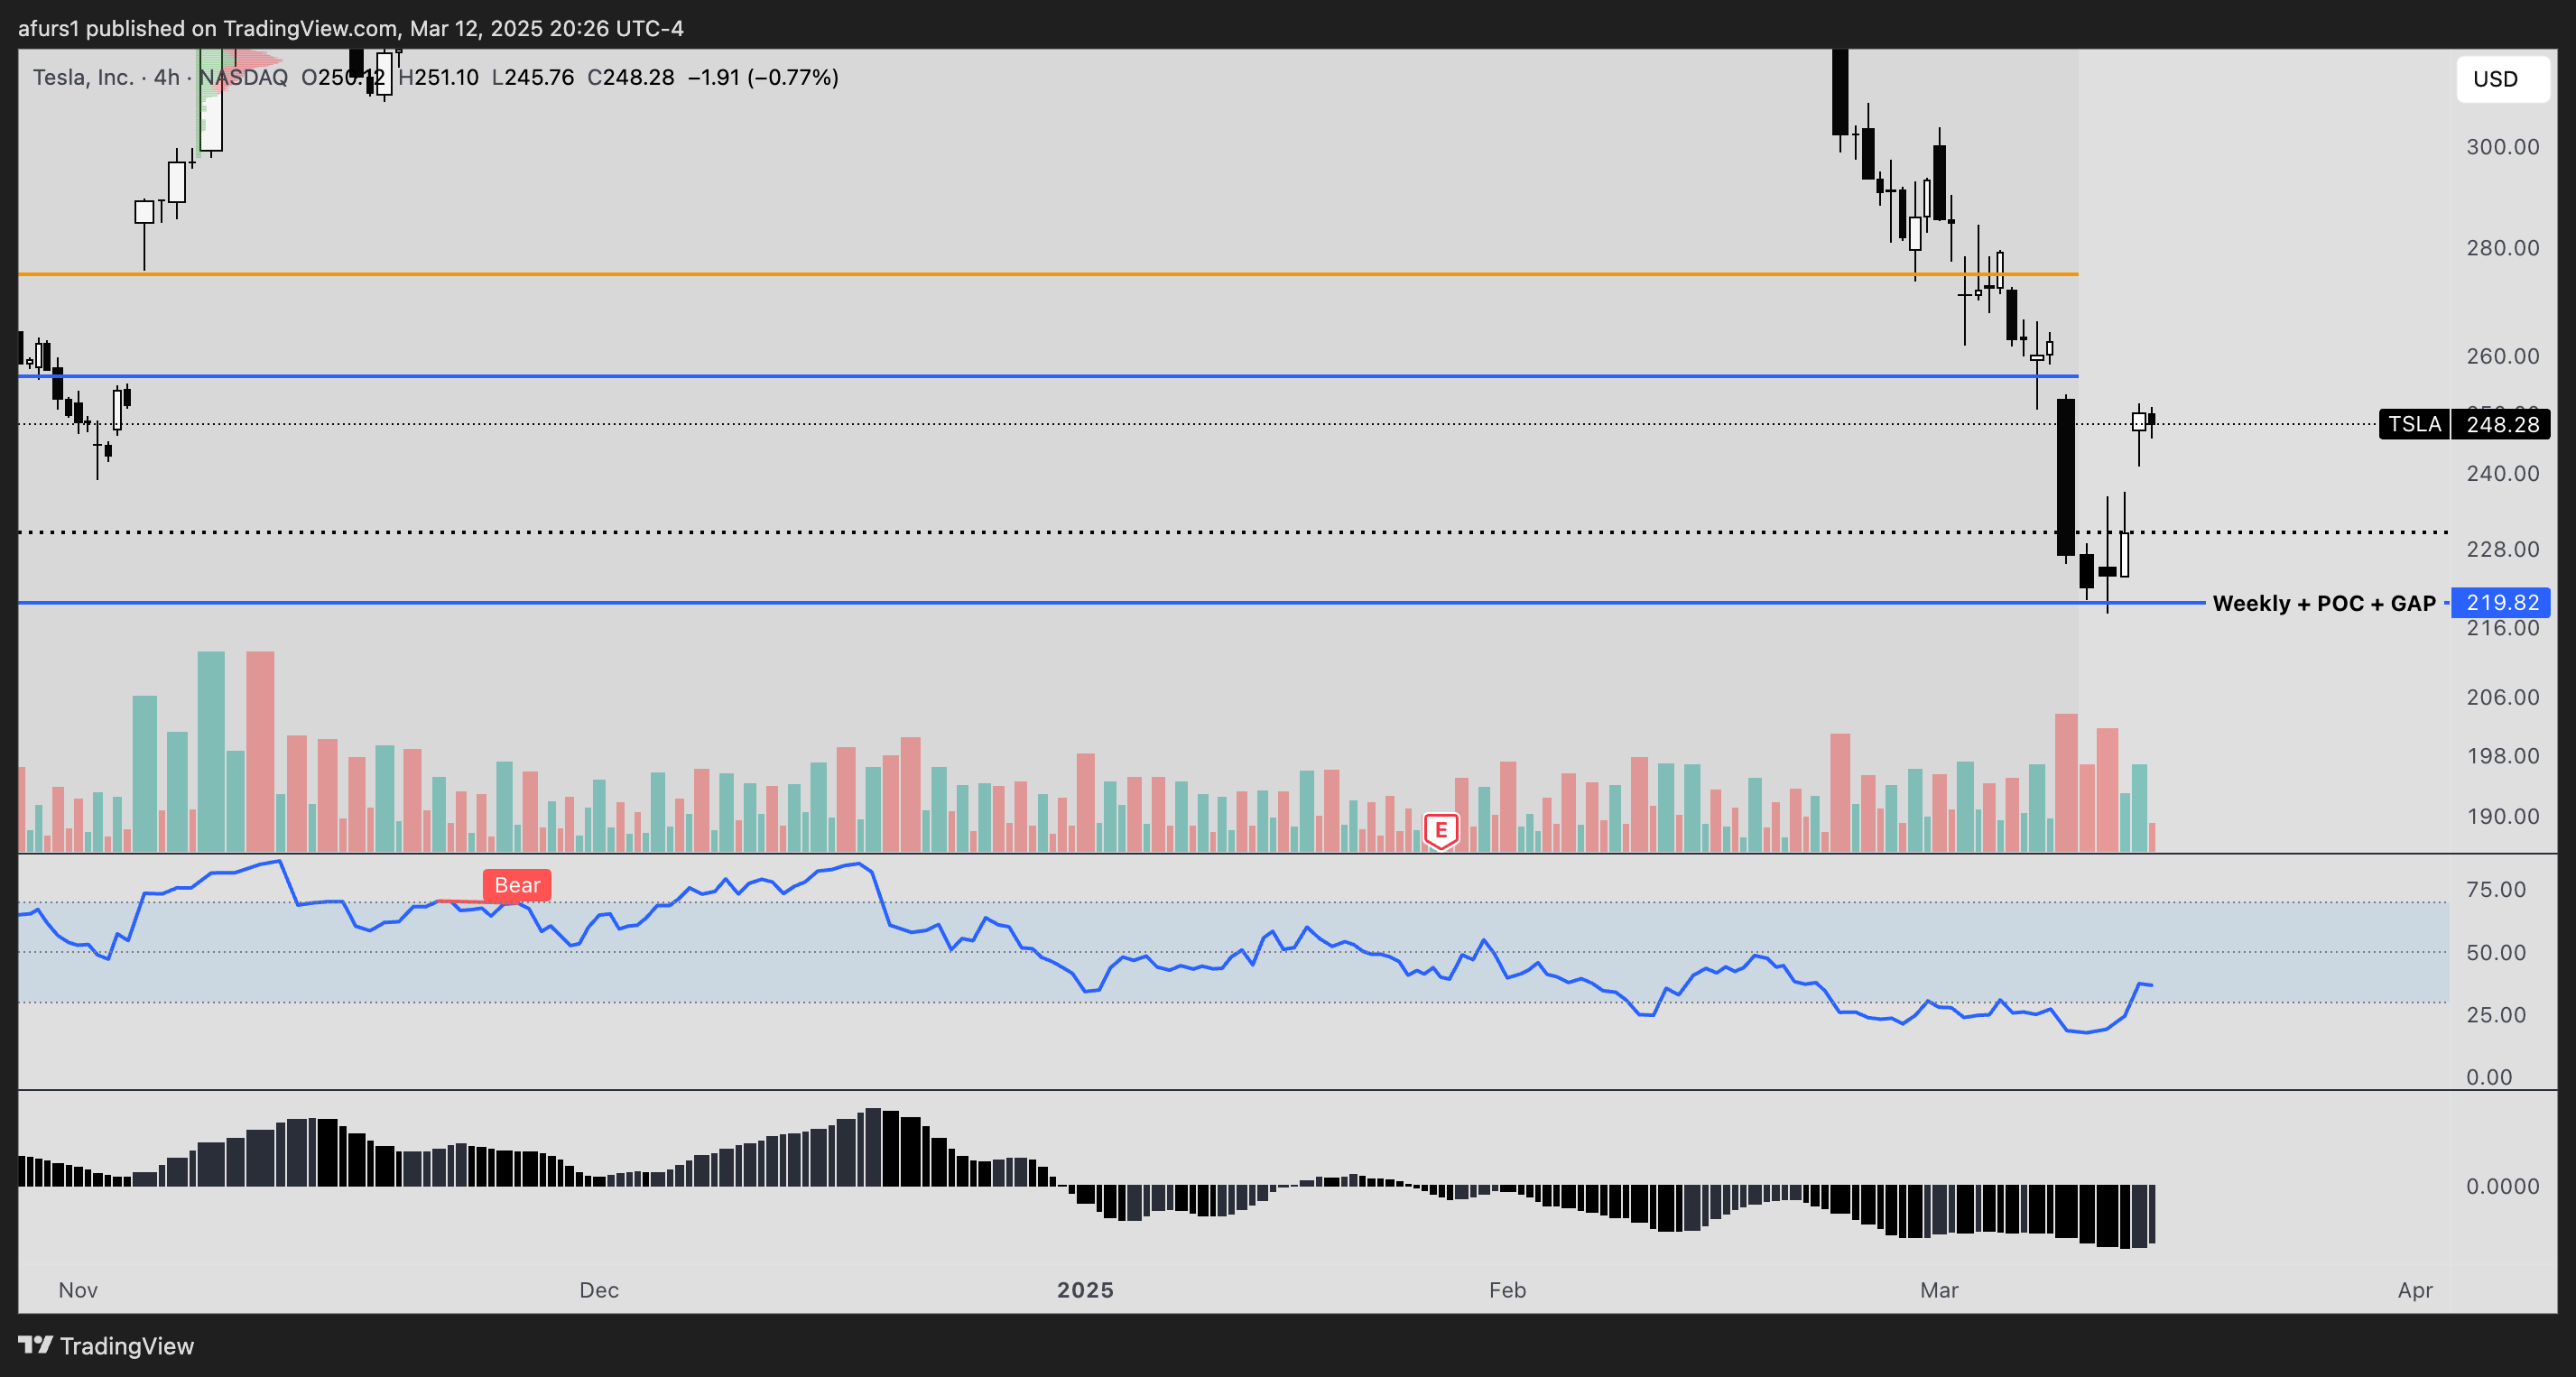Click the RSI 50.00 scale label
The width and height of the screenshot is (2576, 1377).
[2496, 953]
